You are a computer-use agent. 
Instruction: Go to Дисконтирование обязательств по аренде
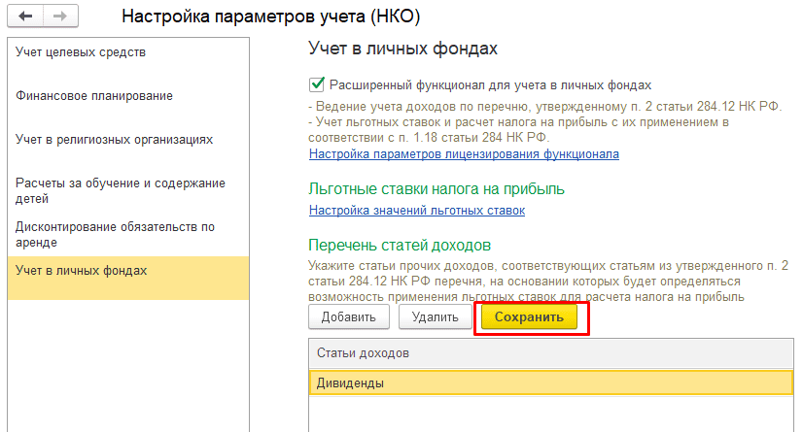[x=113, y=234]
